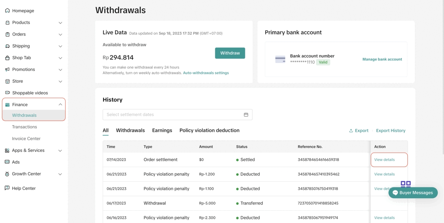
Task: Click the Growth Center icon
Action: (x=7, y=174)
